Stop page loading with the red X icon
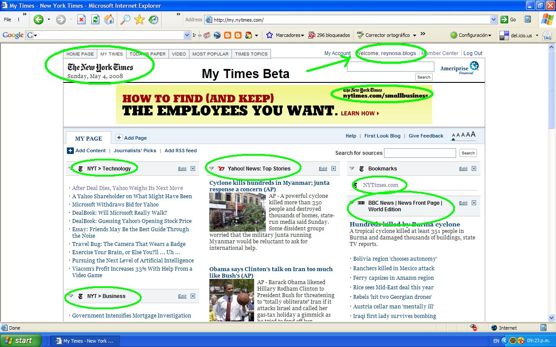The width and height of the screenshot is (556, 347). pyautogui.click(x=82, y=20)
